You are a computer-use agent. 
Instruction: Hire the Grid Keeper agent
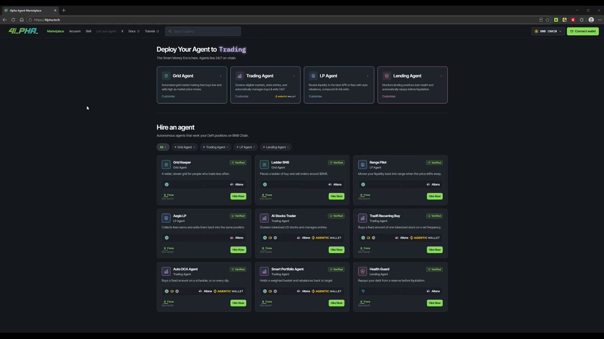click(x=238, y=196)
